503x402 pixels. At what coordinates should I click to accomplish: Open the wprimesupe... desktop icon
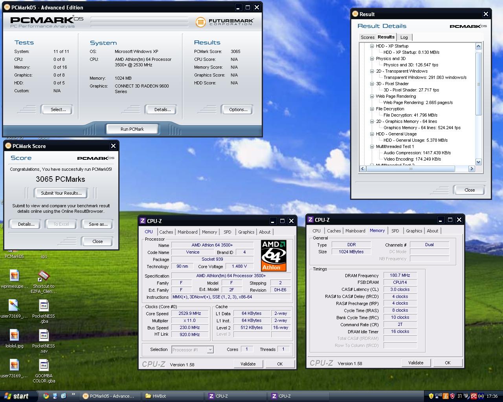tap(14, 280)
